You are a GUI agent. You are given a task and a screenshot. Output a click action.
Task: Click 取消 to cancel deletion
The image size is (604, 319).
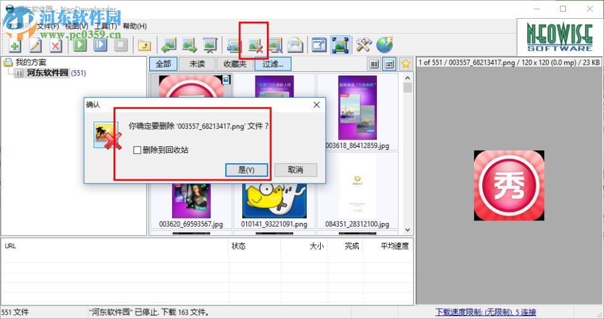click(x=295, y=170)
